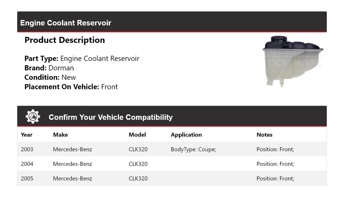Click the Condition: New line
Screen dimensions: 344x197
pos(50,77)
